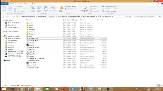Click the refresh button by address bar

click(130, 17)
